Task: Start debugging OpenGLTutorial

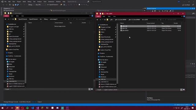Action: [x=53, y=5]
